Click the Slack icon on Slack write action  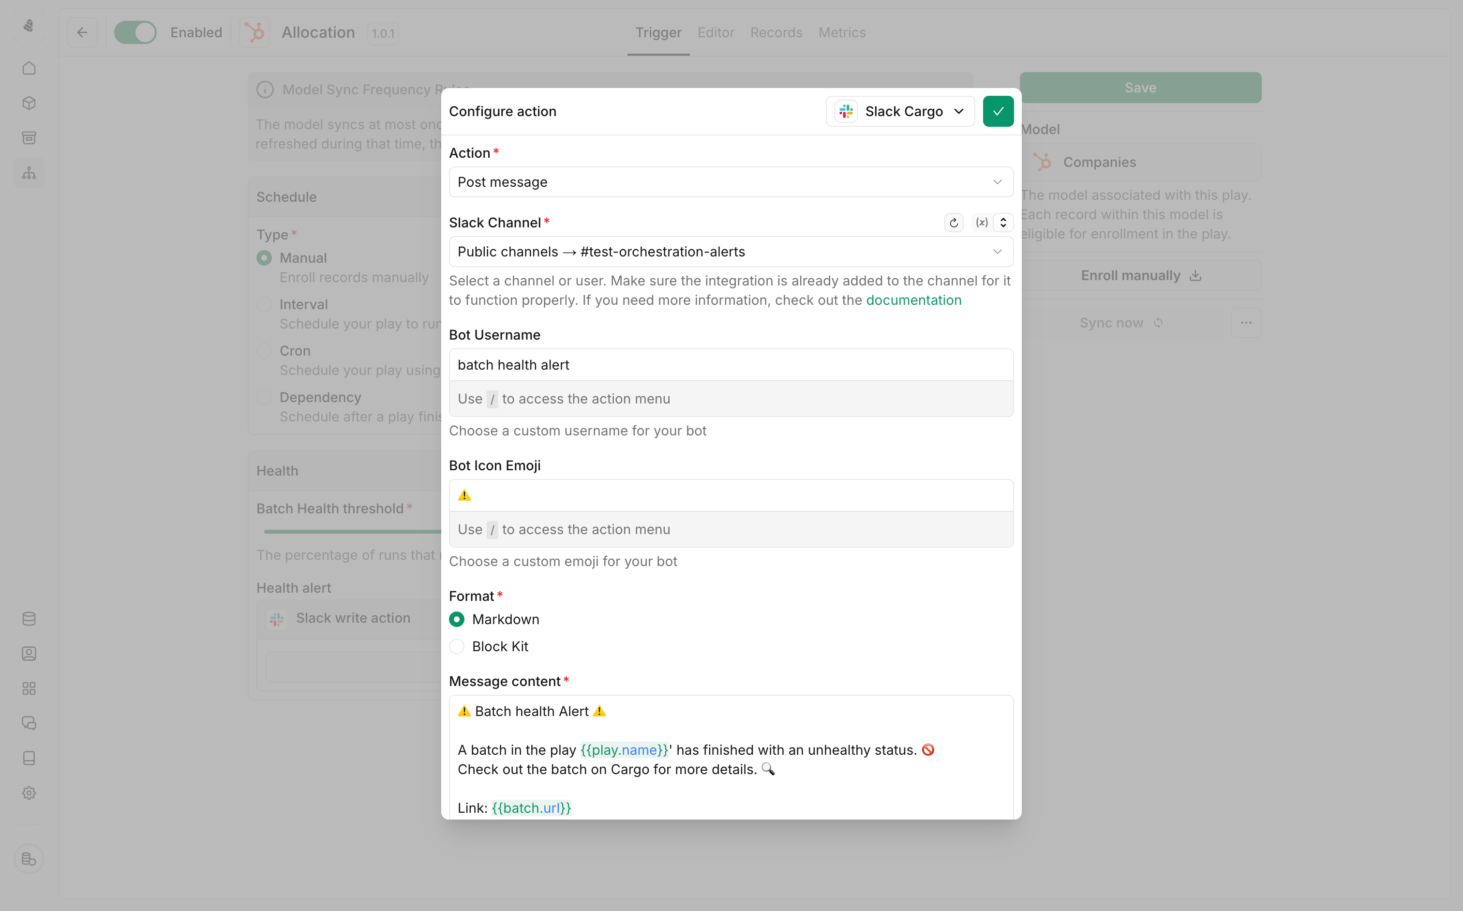[x=277, y=619]
